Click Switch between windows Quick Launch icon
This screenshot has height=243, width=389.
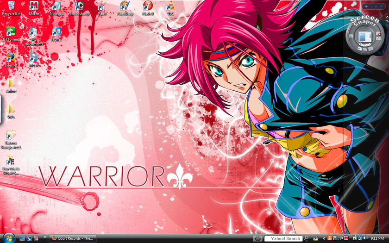pos(29,238)
